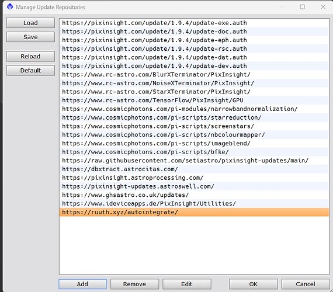Select the update-dev.auth repository row
Screen dimensions: 333x292
(x=194, y=66)
